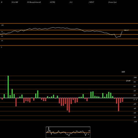The image size is (138, 138).
Task: Open the mini overview chart thumbnail at bottom
Action: [x=68, y=132]
